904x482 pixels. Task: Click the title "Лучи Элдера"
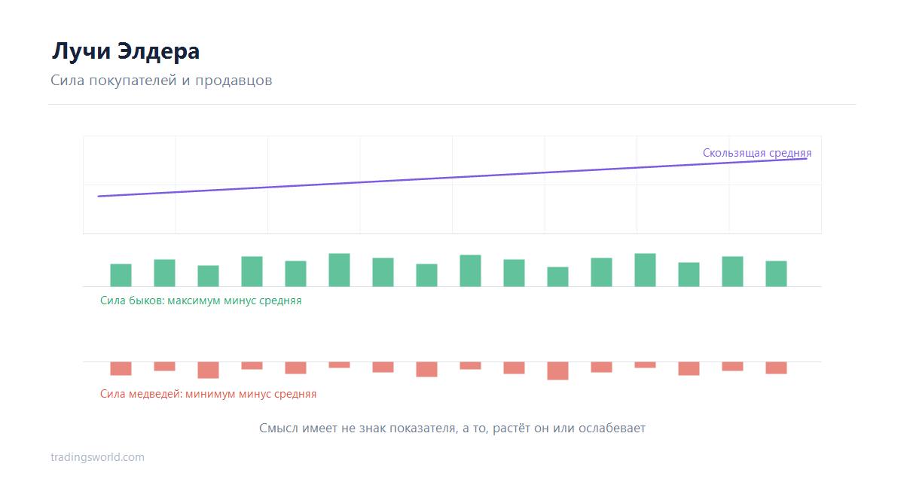[126, 51]
